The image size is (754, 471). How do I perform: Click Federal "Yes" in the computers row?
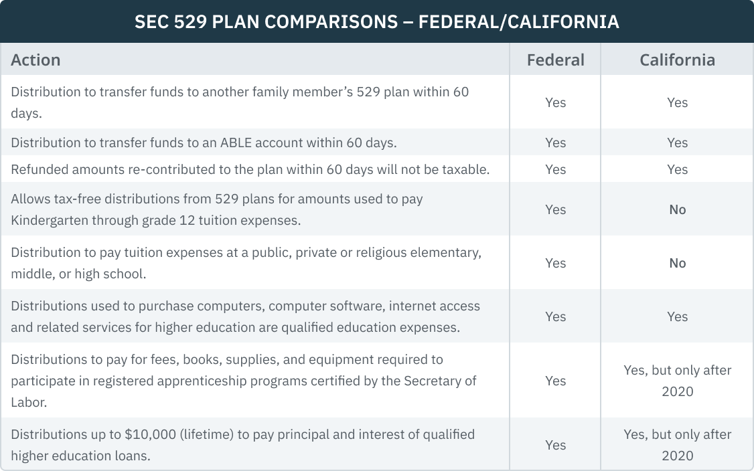[555, 316]
